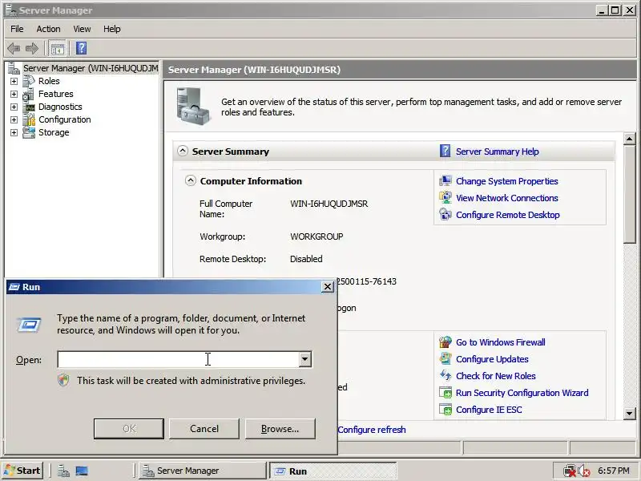Click the Server Summary Help question icon
The height and width of the screenshot is (481, 641).
coord(445,151)
